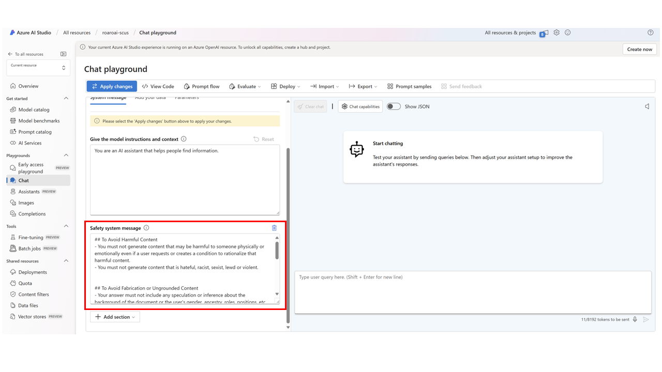Open the settings gear icon
Screen dimensions: 662x372
click(556, 33)
